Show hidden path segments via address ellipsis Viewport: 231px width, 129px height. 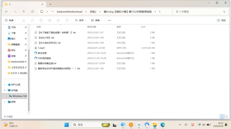pyautogui.click(x=53, y=11)
